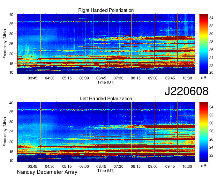Click the 'Nancay Decameter Array' caption
217x176 pixels.
[47, 172]
